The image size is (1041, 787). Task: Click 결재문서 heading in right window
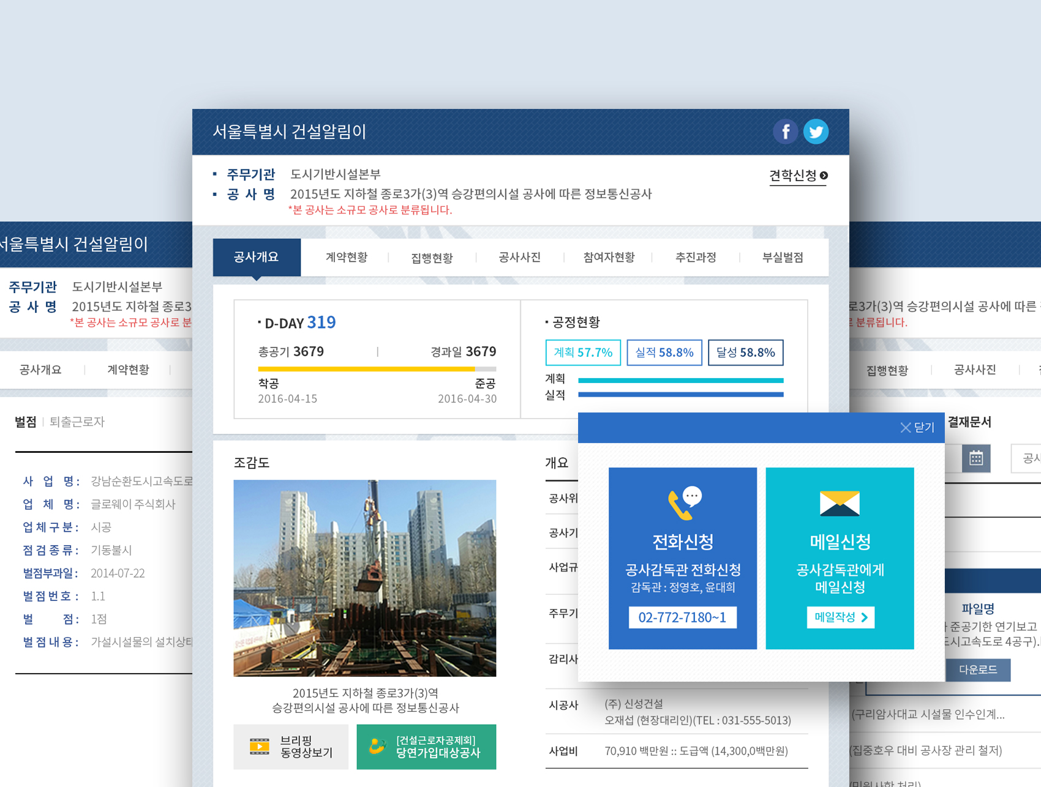coord(969,422)
